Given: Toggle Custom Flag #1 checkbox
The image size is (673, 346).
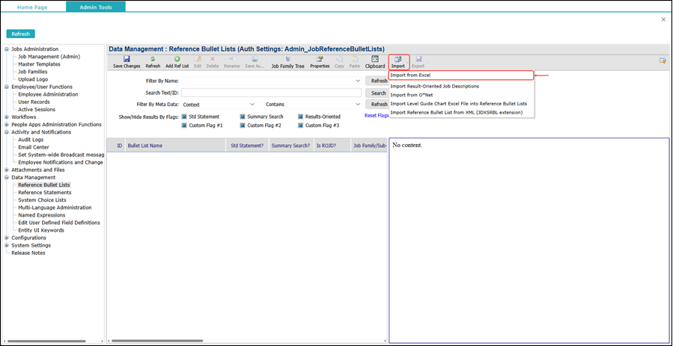Looking at the screenshot, I should point(184,126).
